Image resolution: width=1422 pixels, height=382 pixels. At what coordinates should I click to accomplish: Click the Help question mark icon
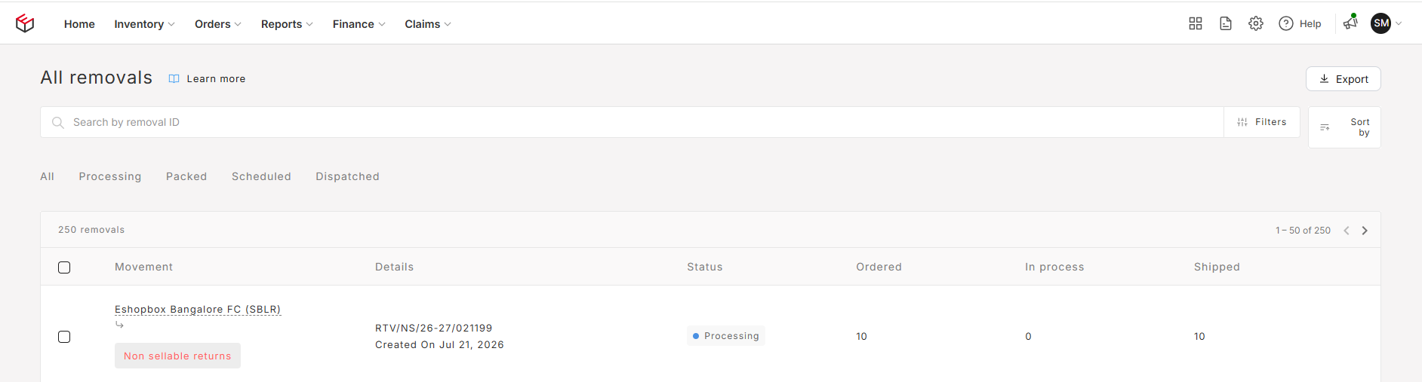coord(1286,23)
